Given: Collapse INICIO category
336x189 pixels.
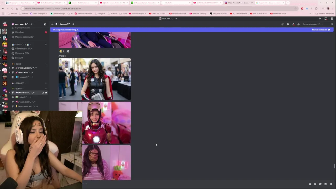Looking at the screenshot, I should [x=17, y=64].
